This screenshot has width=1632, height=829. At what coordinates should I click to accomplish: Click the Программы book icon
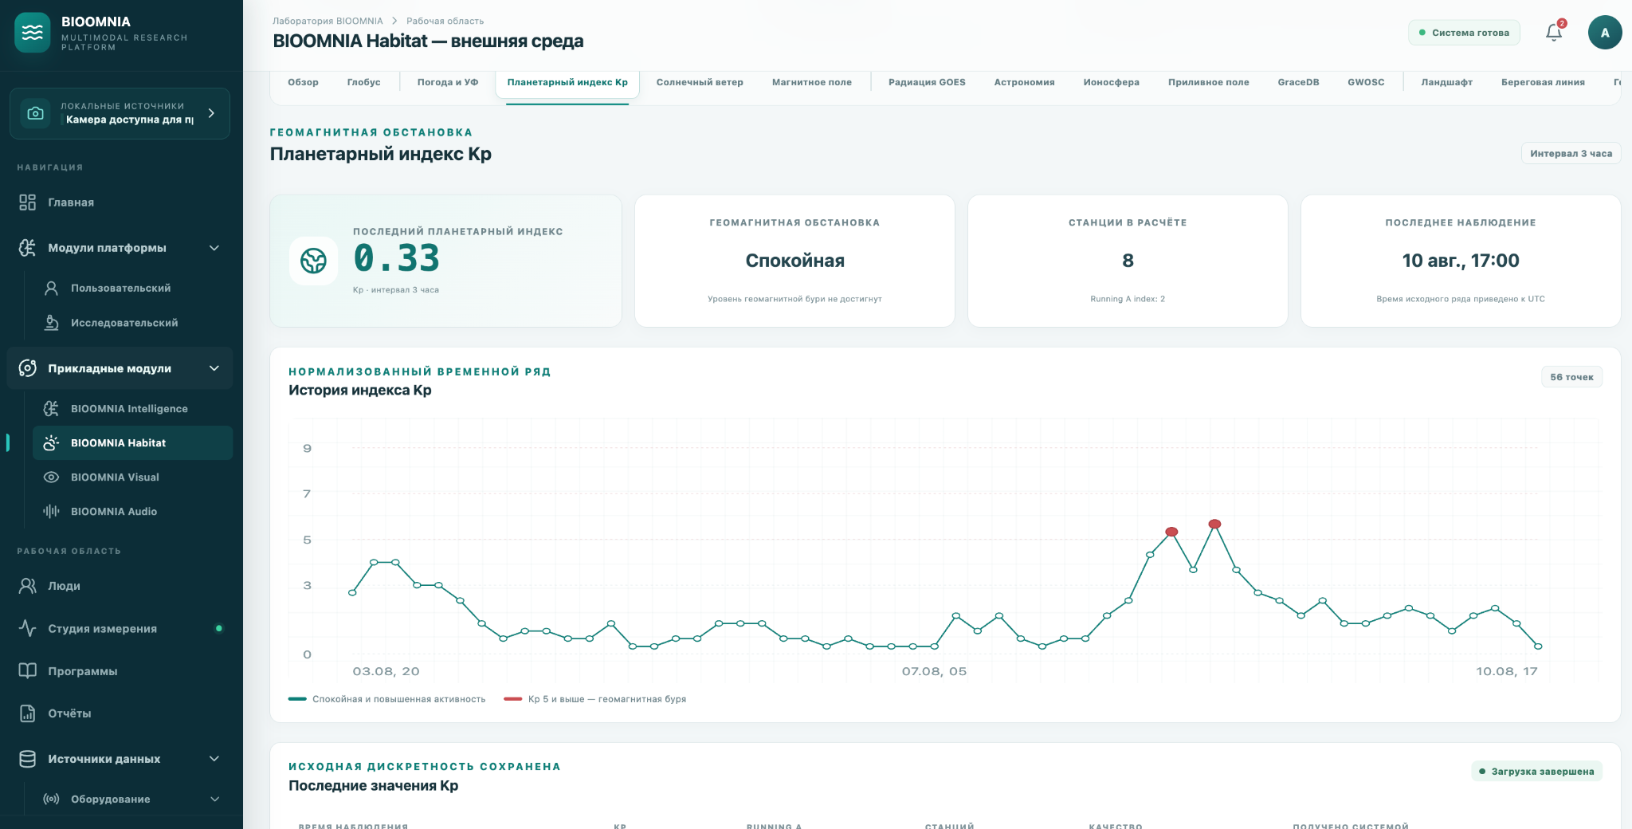coord(28,671)
